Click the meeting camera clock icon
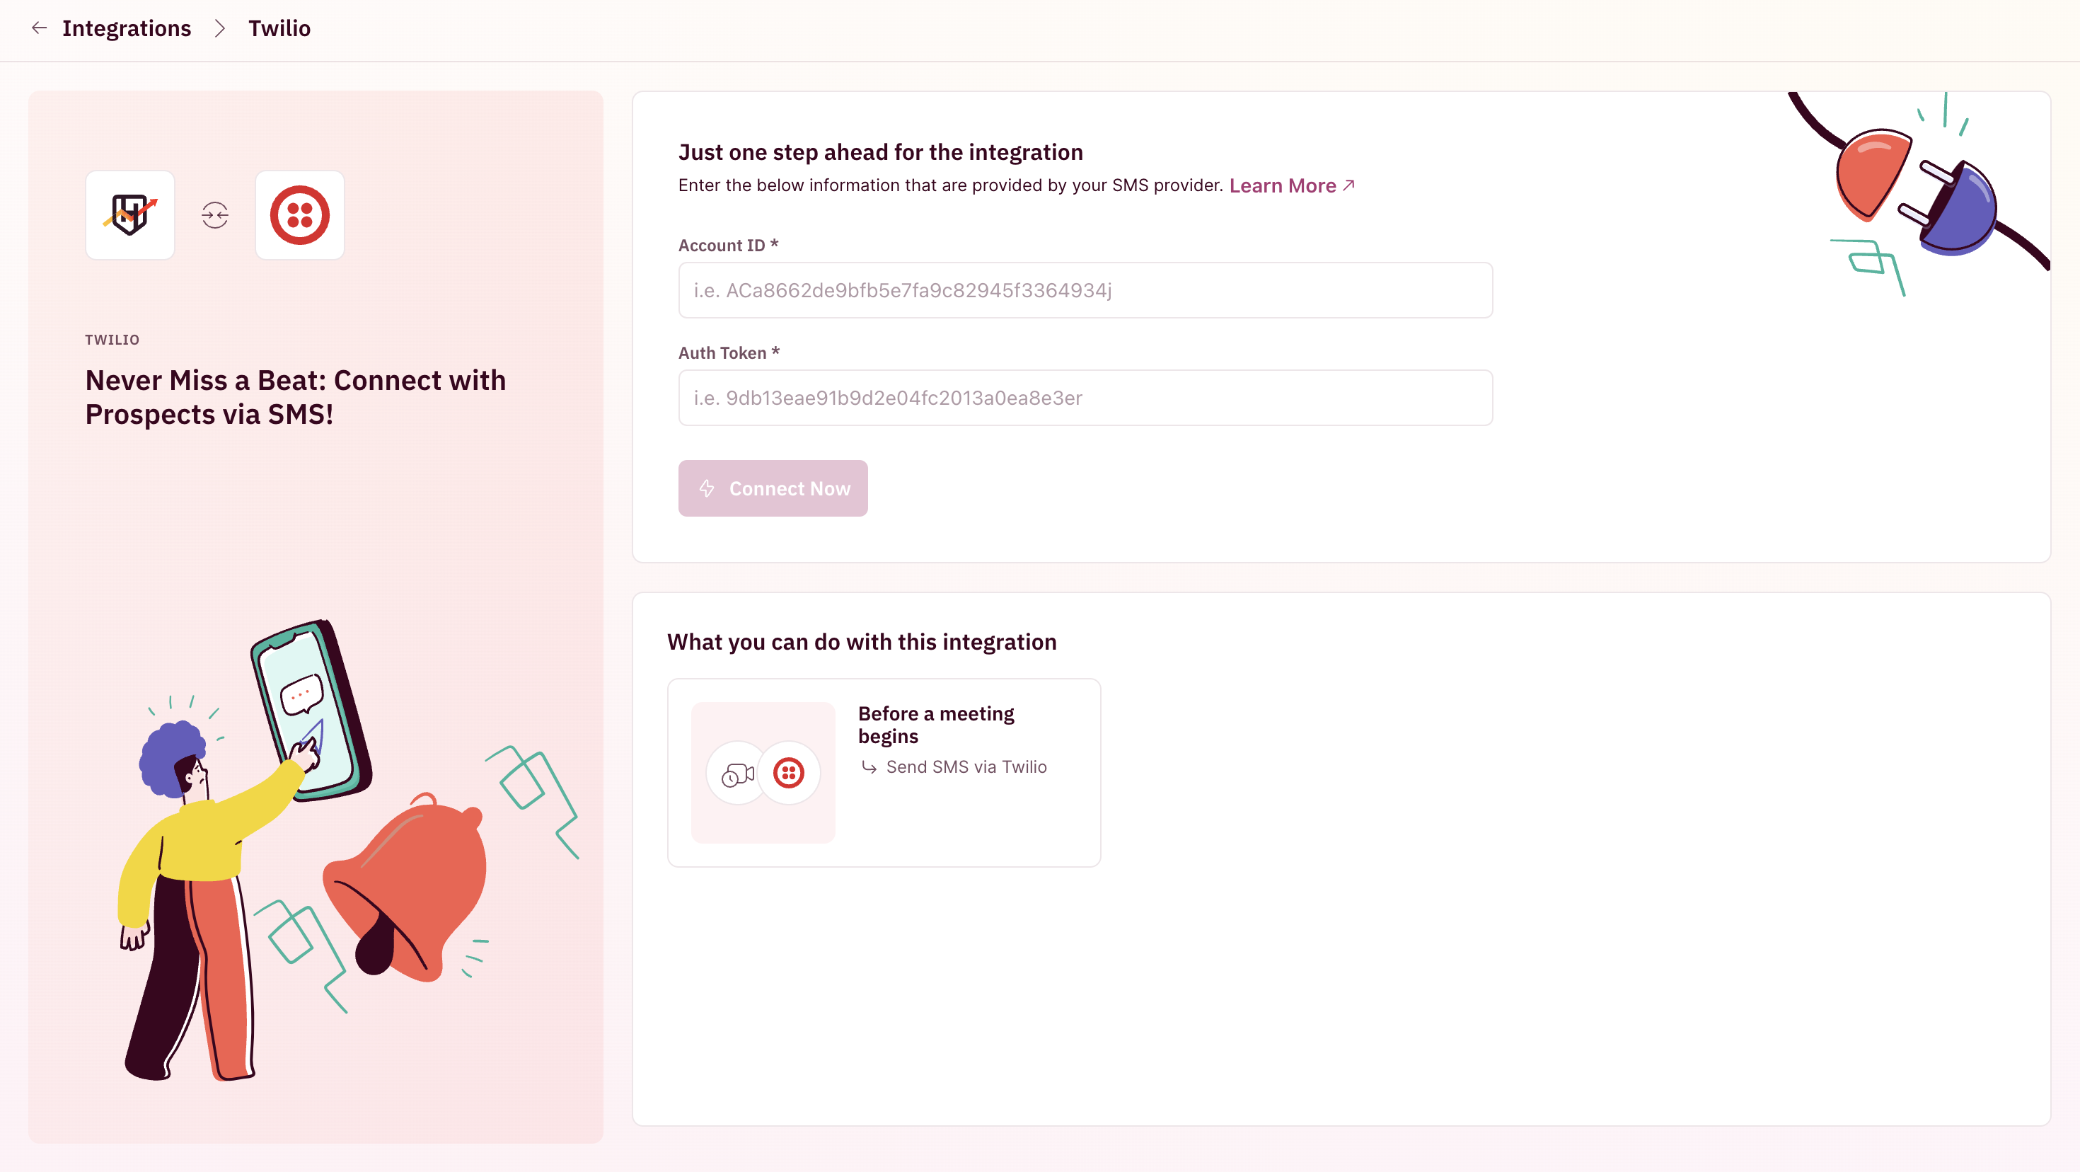Image resolution: width=2080 pixels, height=1172 pixels. (737, 774)
